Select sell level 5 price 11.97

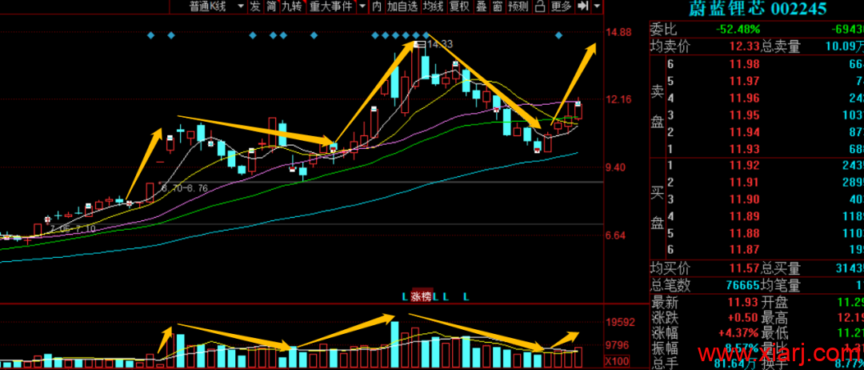click(744, 82)
